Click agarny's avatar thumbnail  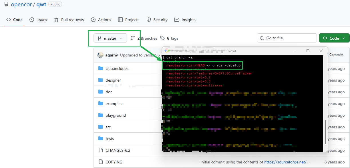tap(100, 55)
